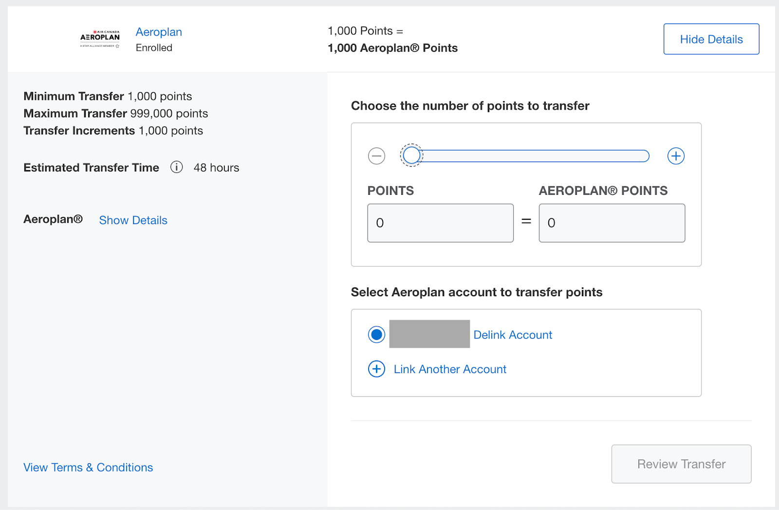This screenshot has height=510, width=779.
Task: Collapse the panel with Hide Details
Action: (711, 39)
